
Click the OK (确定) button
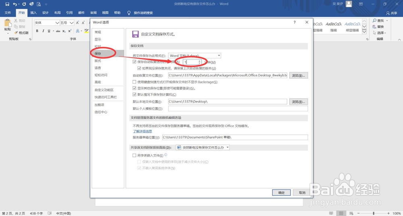281,193
